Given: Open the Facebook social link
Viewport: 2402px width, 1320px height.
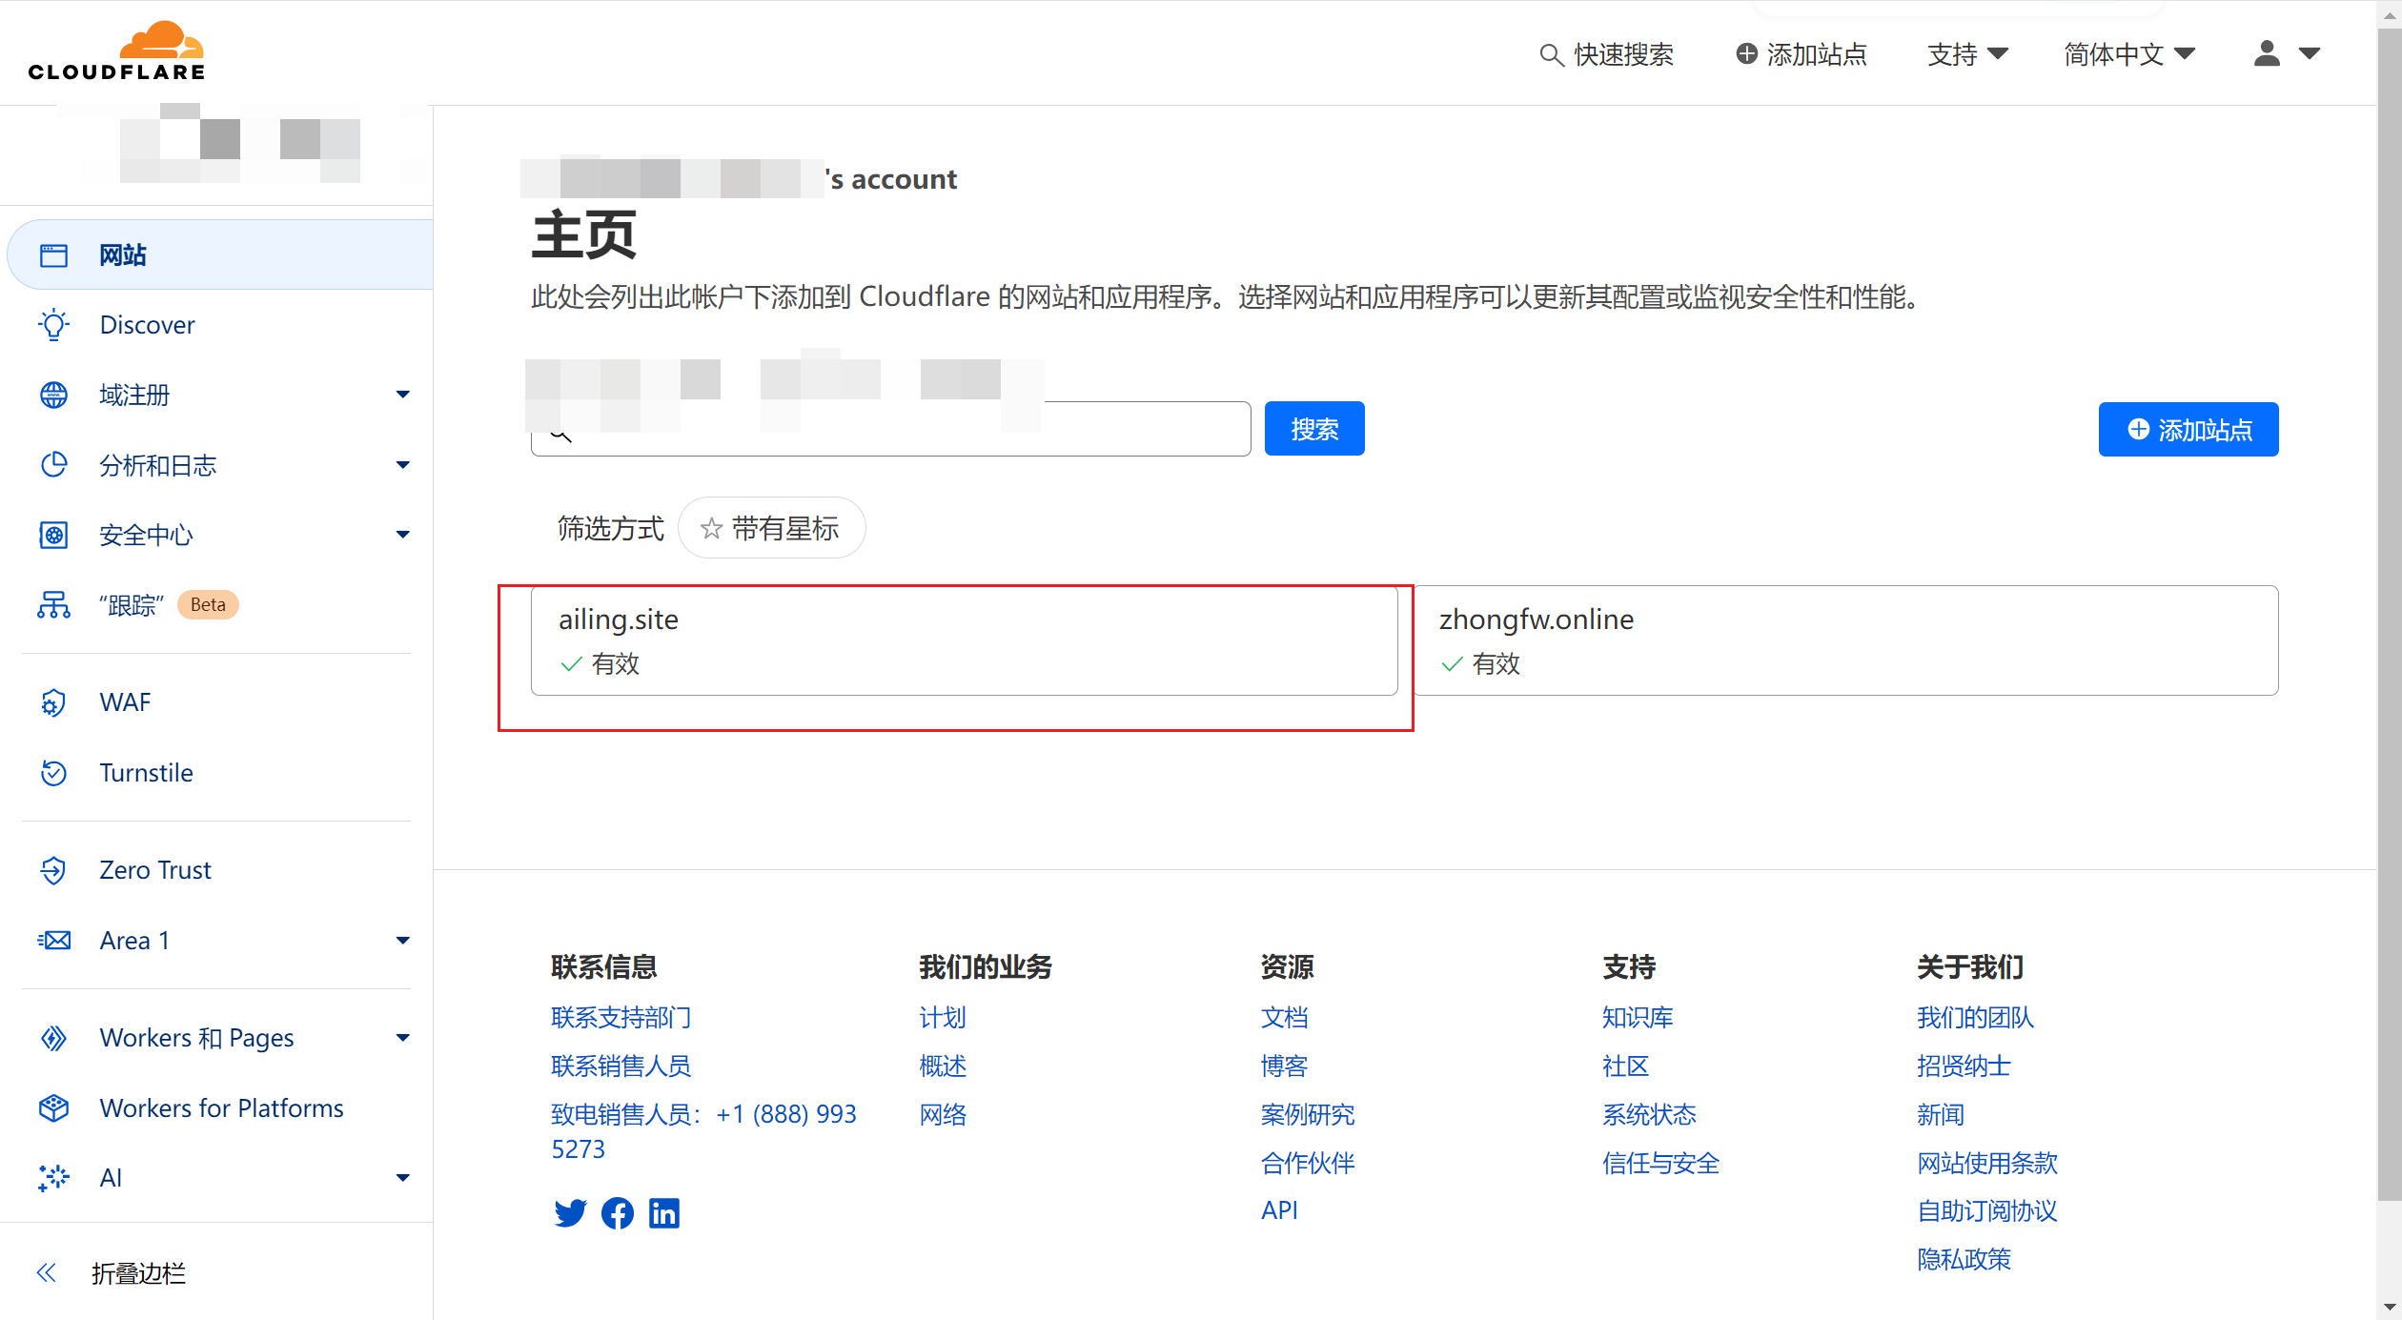Looking at the screenshot, I should (617, 1213).
